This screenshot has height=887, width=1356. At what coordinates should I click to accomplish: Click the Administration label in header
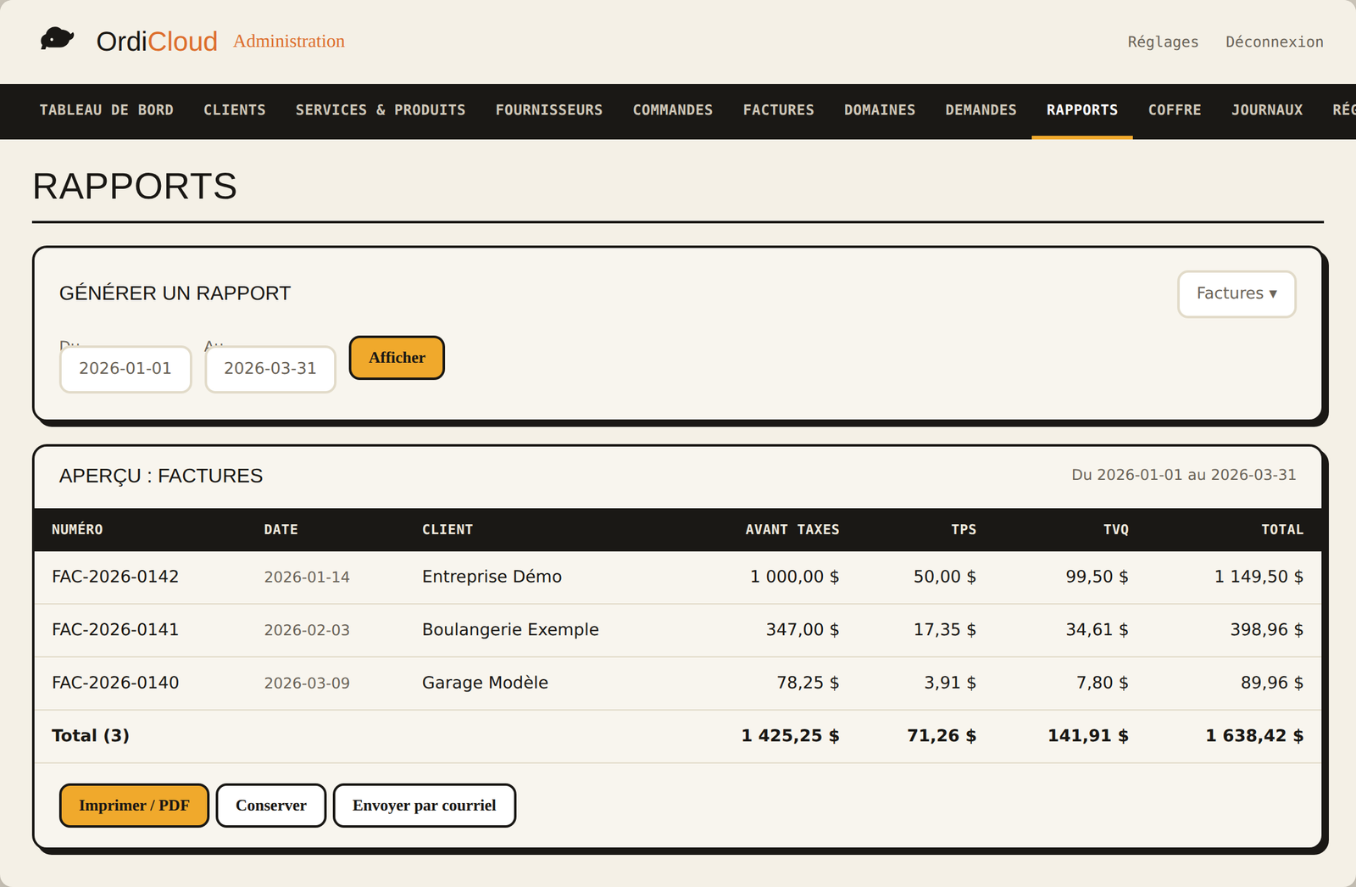point(289,41)
